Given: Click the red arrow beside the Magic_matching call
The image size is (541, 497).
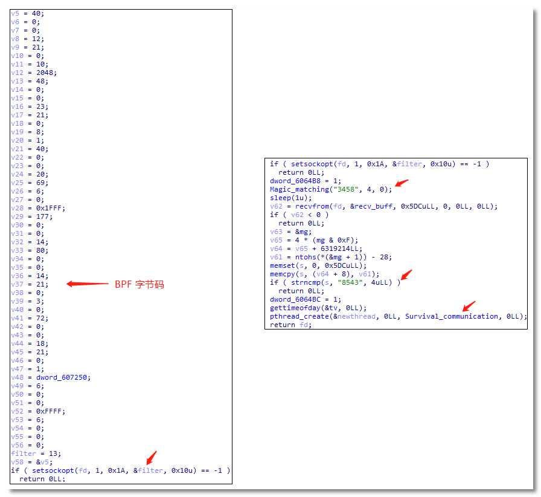Looking at the screenshot, I should coord(402,183).
